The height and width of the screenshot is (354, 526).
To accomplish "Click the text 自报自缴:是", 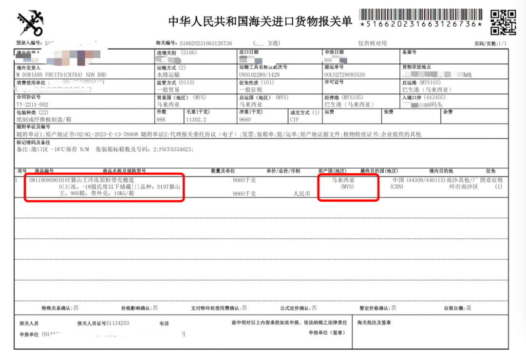I will pyautogui.click(x=457, y=308).
